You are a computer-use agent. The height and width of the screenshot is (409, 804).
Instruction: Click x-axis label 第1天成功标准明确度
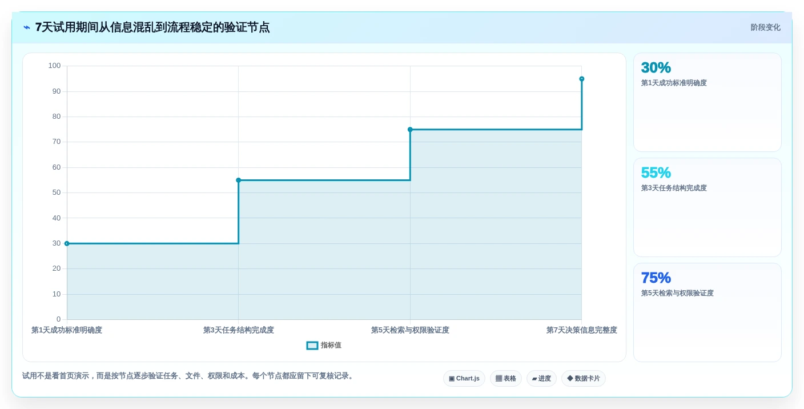(67, 330)
